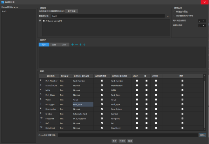Click the DataSheet HQSCH property name cell
The width and height of the screenshot is (209, 144).
121,128
